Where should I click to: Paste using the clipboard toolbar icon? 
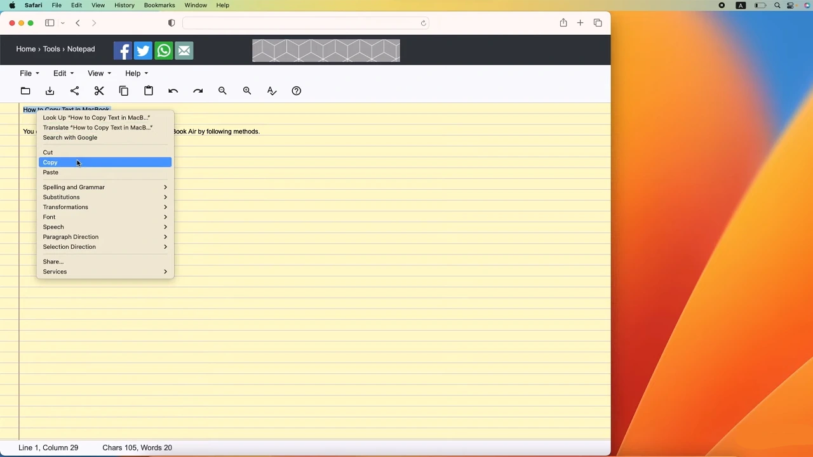[149, 91]
